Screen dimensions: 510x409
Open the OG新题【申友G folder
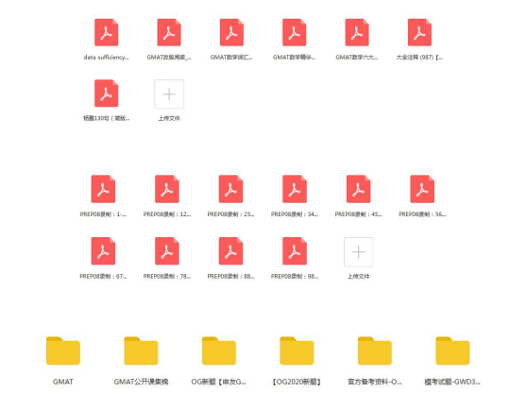[219, 350]
